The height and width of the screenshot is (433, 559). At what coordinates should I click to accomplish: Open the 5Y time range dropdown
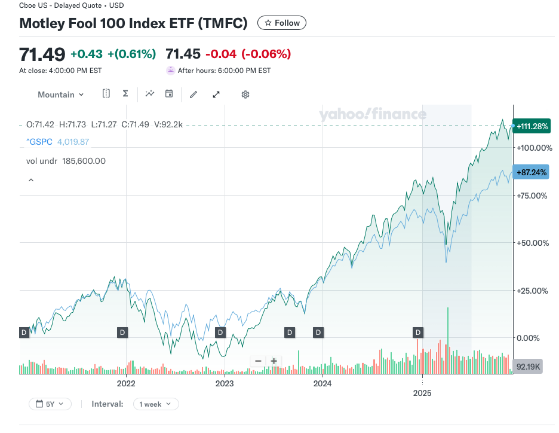coord(50,404)
